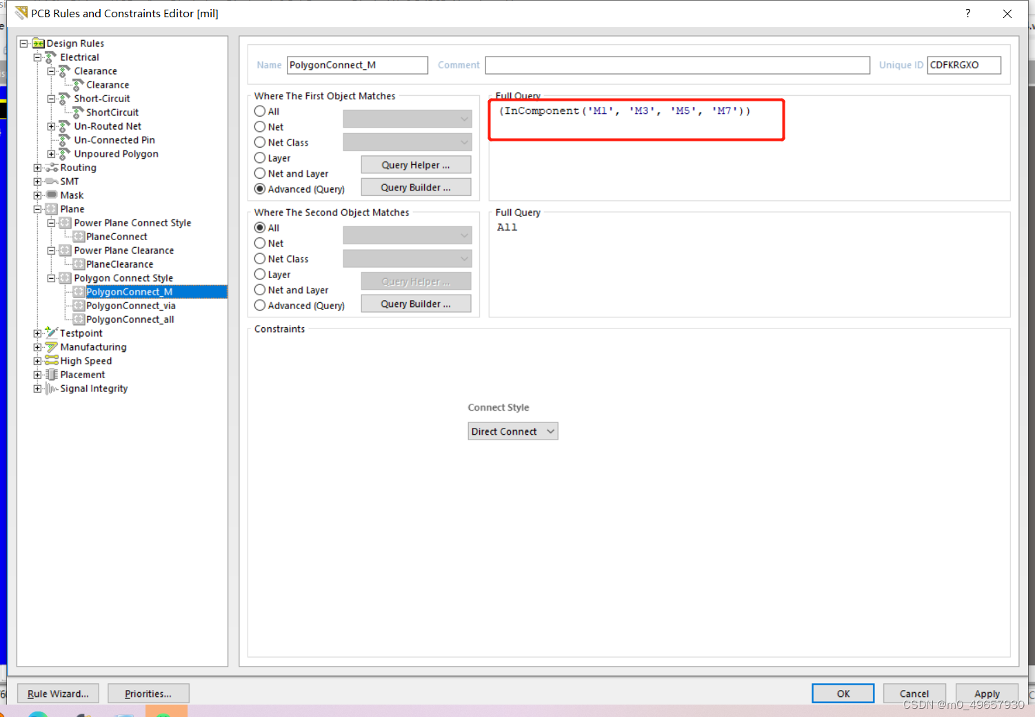Click the Comment input field
Viewport: 1035px width, 717px height.
tap(677, 65)
